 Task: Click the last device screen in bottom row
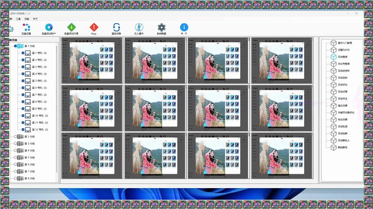pos(282,156)
